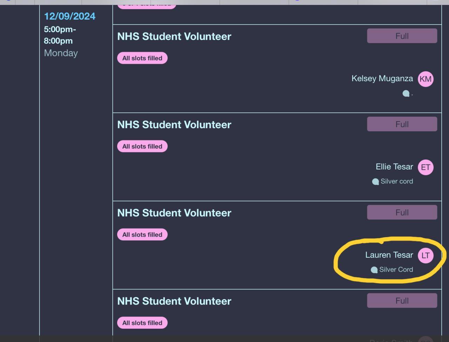
Task: Click the KM avatar circle
Action: (425, 79)
